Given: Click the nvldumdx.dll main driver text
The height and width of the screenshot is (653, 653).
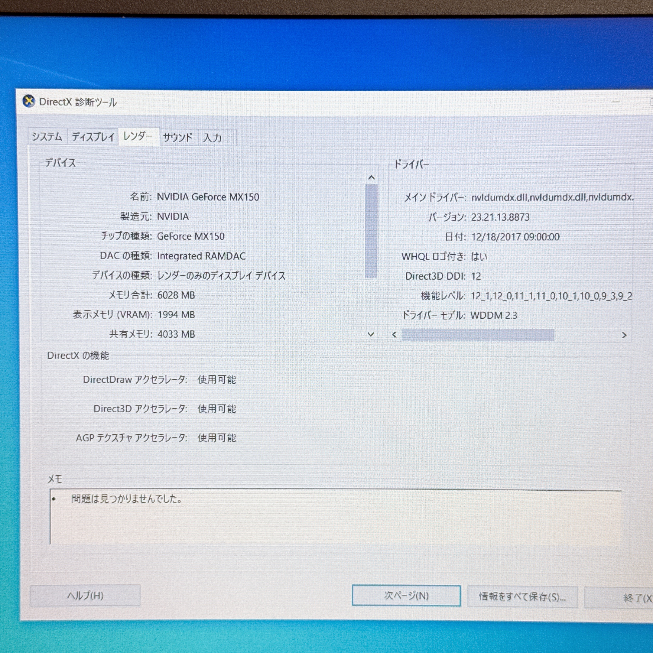Looking at the screenshot, I should coord(552,197).
